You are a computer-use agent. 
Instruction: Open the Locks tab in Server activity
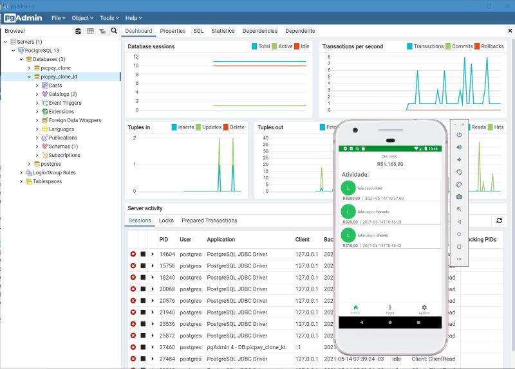[166, 221]
